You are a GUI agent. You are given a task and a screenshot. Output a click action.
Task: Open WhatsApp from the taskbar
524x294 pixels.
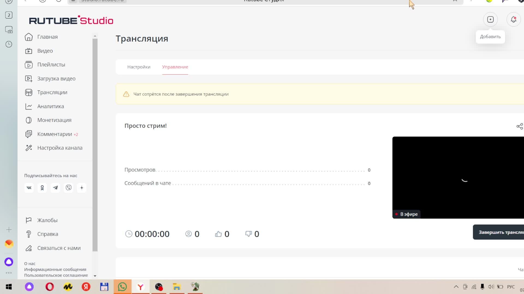pyautogui.click(x=122, y=287)
